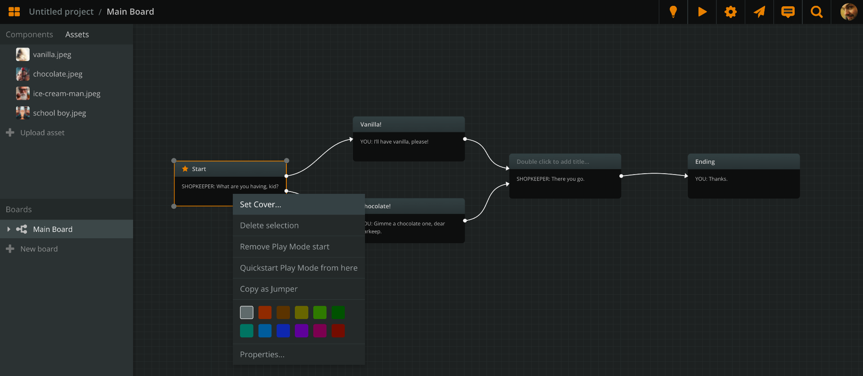
Task: Select the Assets tab
Action: 77,35
